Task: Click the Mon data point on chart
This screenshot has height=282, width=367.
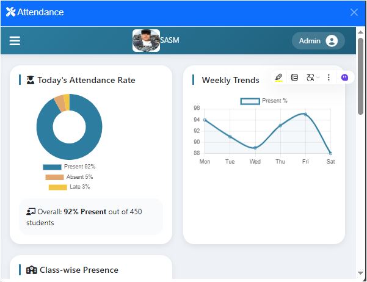Action: pyautogui.click(x=205, y=120)
